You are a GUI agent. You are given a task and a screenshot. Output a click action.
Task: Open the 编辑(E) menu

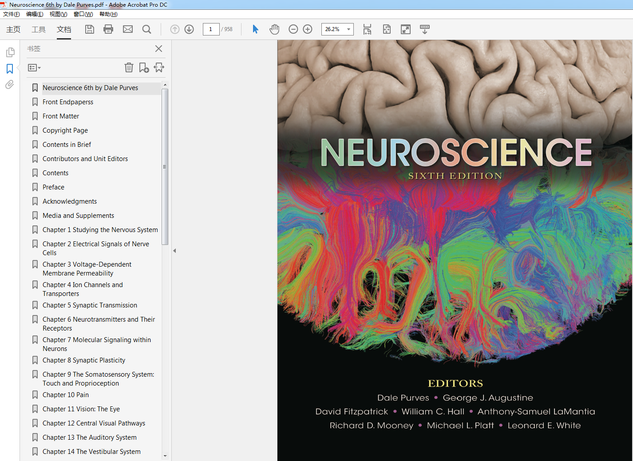coord(35,14)
